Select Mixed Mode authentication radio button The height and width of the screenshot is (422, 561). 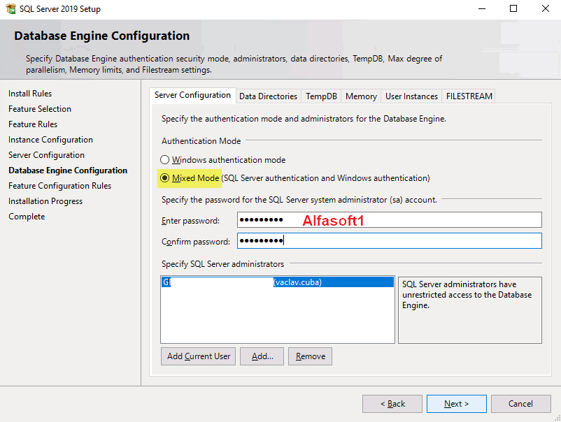point(165,178)
